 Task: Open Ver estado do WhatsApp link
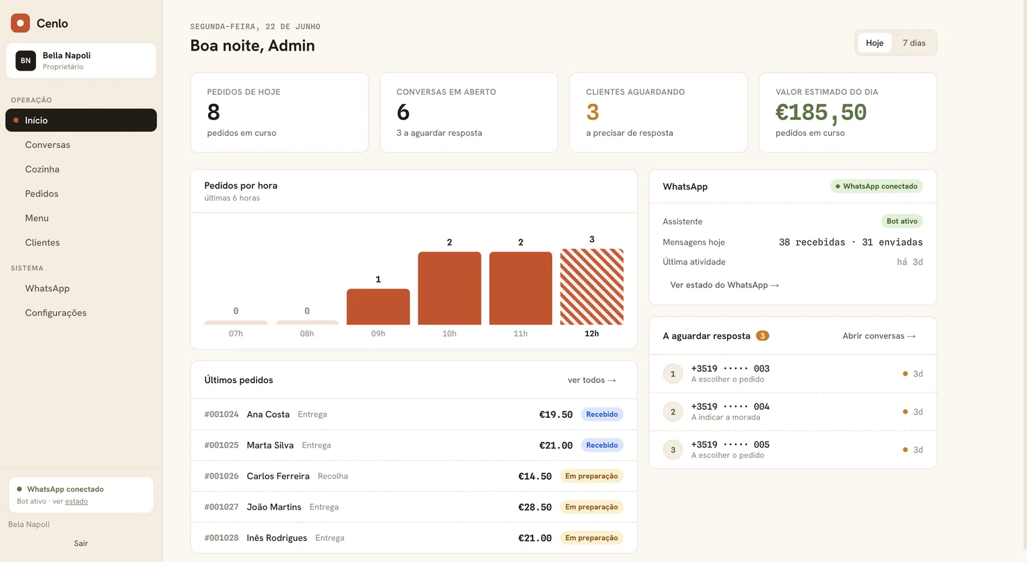725,285
